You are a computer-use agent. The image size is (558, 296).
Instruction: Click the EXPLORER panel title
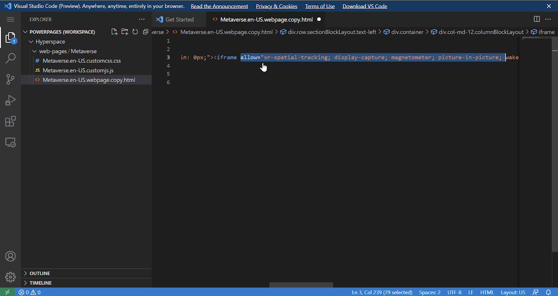[40, 20]
